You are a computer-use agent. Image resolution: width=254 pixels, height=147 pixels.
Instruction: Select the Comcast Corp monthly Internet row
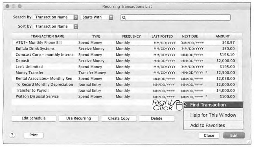pyautogui.click(x=124, y=55)
